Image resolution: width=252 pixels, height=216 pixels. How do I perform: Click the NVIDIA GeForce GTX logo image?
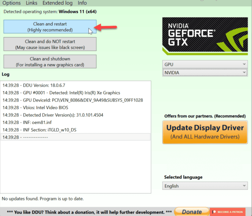205,36
